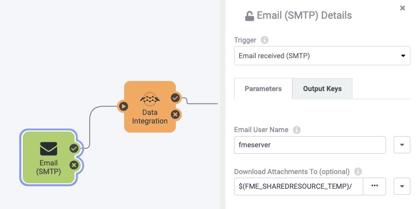
Task: Click success checkmark port on Data Integration node
Action: pyautogui.click(x=175, y=98)
